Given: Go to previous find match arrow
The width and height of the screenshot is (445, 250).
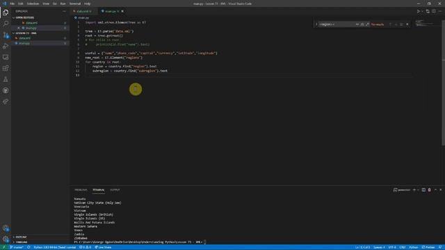Looking at the screenshot, I should [x=390, y=24].
